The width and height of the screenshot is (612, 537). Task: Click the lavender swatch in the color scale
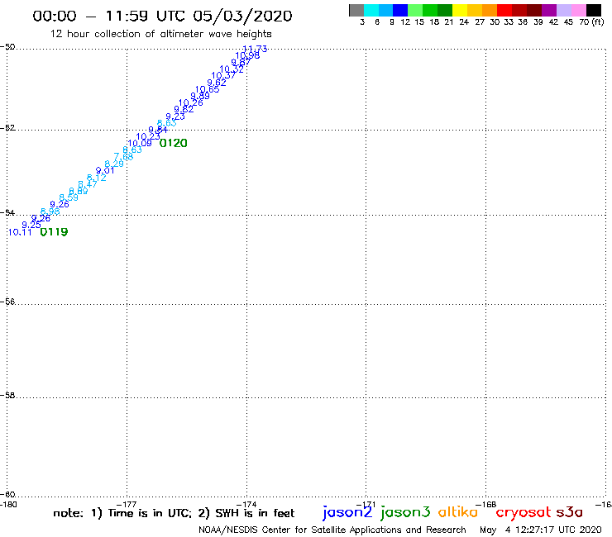coord(564,11)
